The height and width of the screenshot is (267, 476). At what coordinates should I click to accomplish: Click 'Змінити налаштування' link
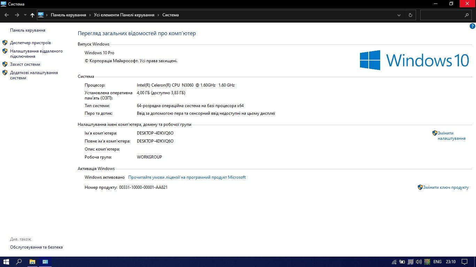pyautogui.click(x=452, y=136)
